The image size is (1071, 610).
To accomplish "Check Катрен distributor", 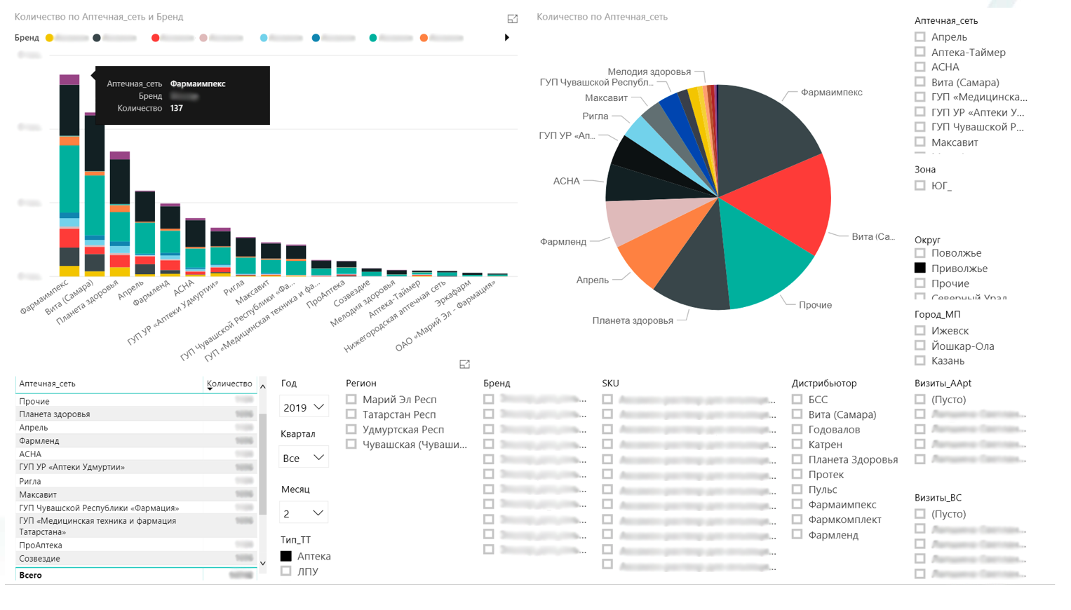I will (797, 444).
